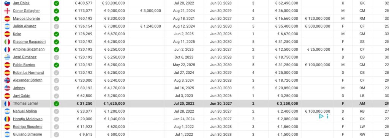The width and height of the screenshot is (389, 138).
Task: Toggle the grey checkmark for Javi Galán
Action: (x=57, y=96)
